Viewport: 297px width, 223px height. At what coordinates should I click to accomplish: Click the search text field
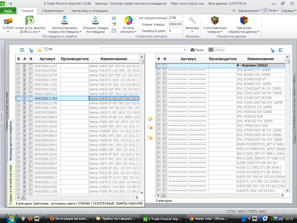pyautogui.click(x=142, y=50)
